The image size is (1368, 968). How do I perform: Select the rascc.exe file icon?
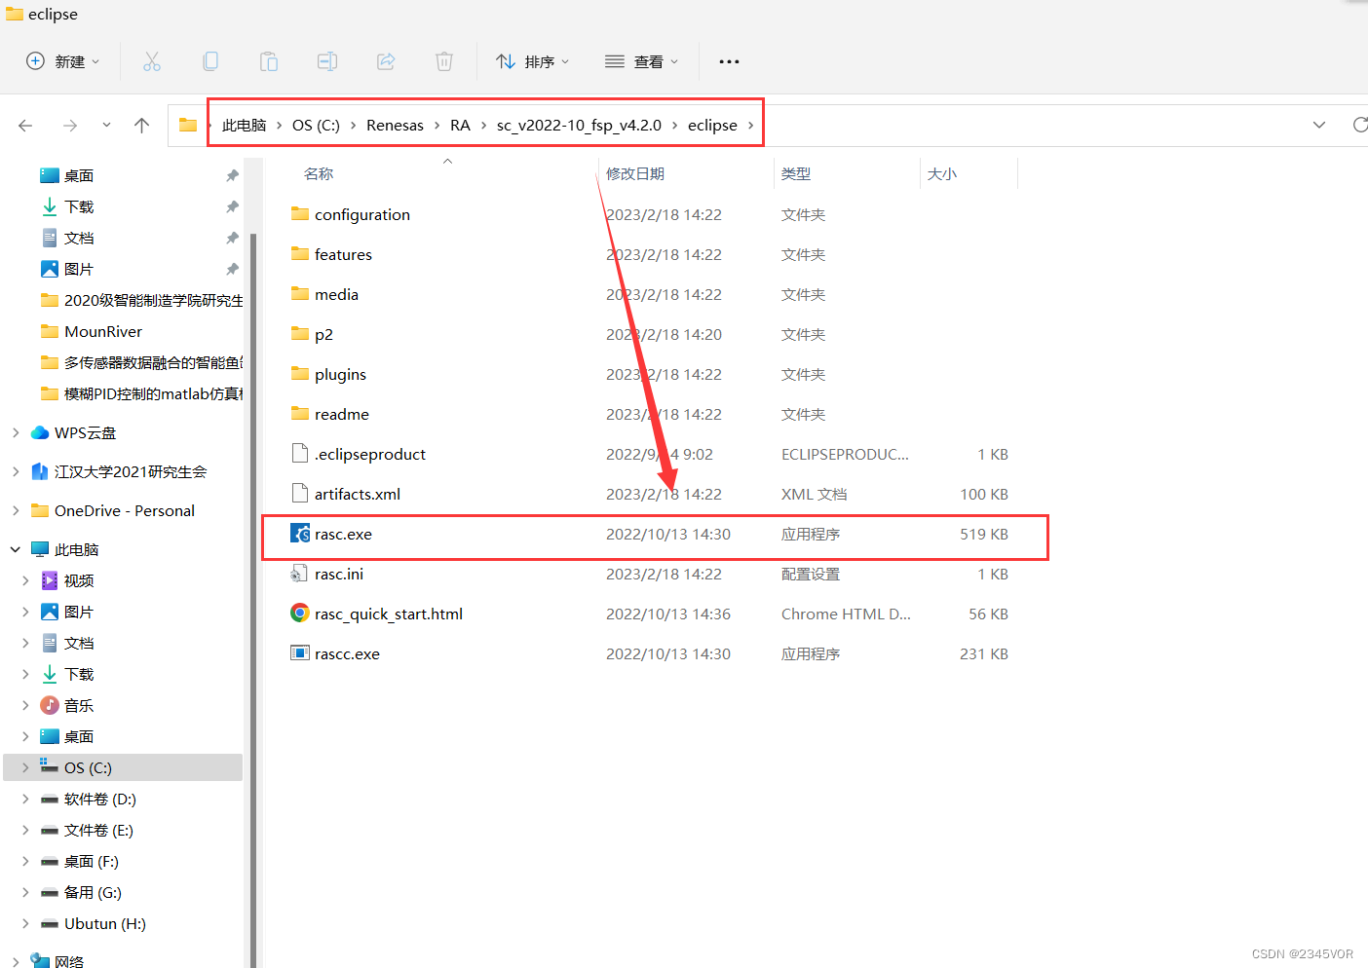(300, 653)
